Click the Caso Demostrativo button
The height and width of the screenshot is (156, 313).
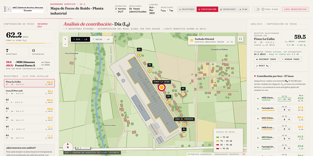(x=295, y=9)
